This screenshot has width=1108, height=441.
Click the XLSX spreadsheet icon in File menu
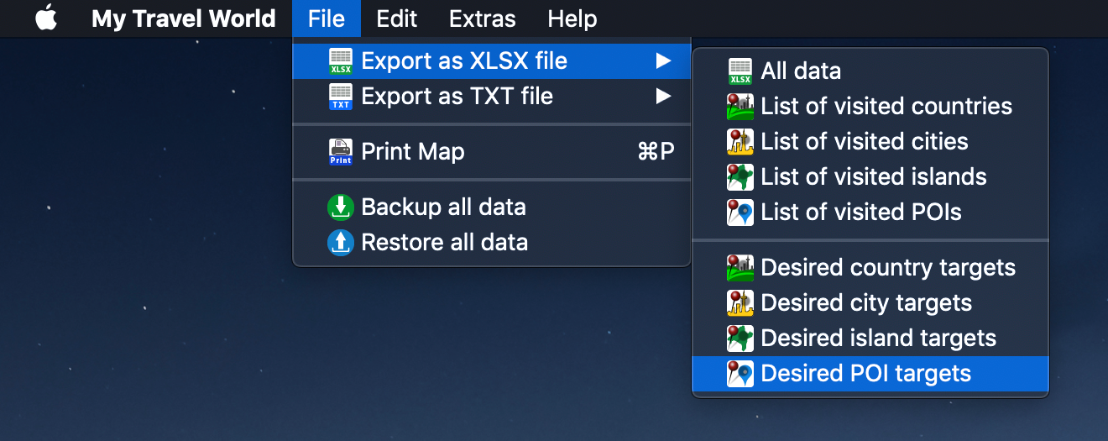coord(341,61)
